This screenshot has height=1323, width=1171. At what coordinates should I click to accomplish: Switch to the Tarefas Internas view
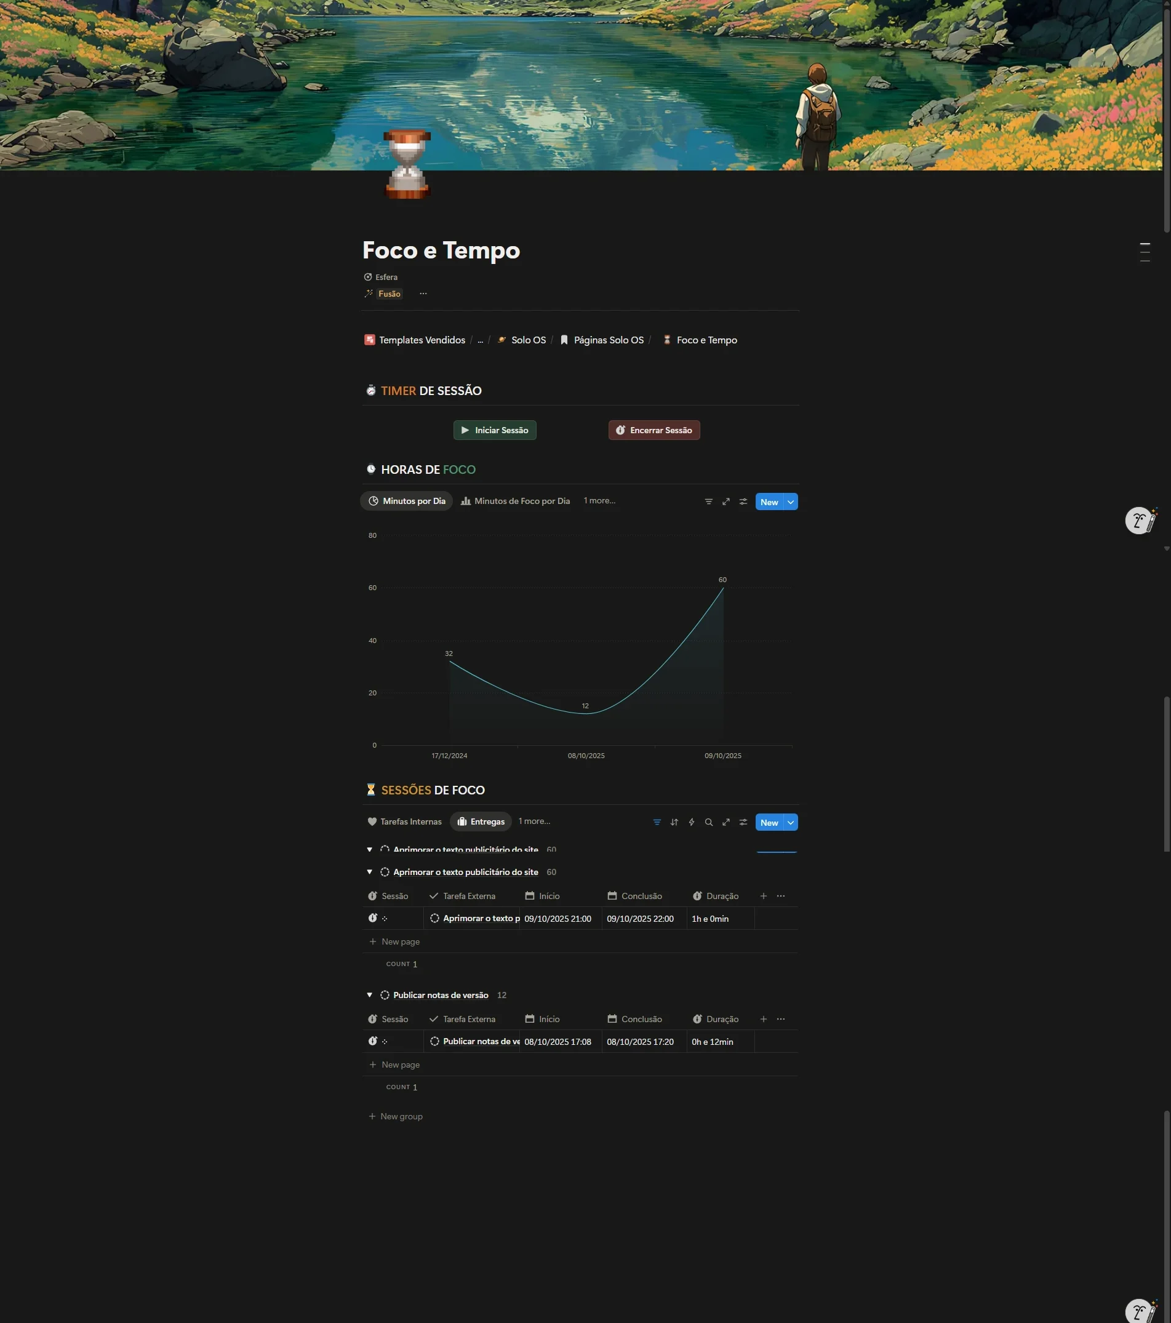pos(404,821)
